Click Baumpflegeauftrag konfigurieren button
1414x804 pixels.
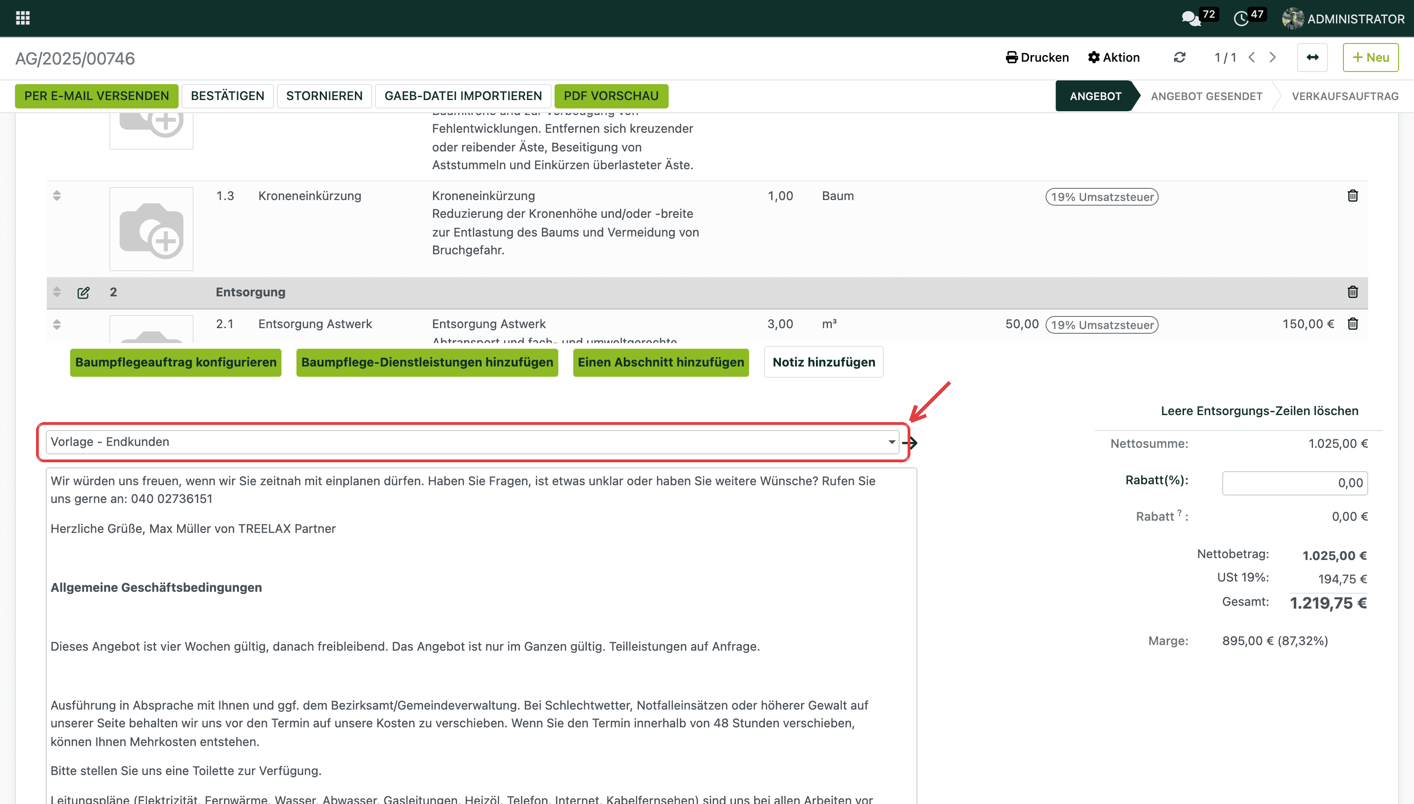(x=176, y=362)
